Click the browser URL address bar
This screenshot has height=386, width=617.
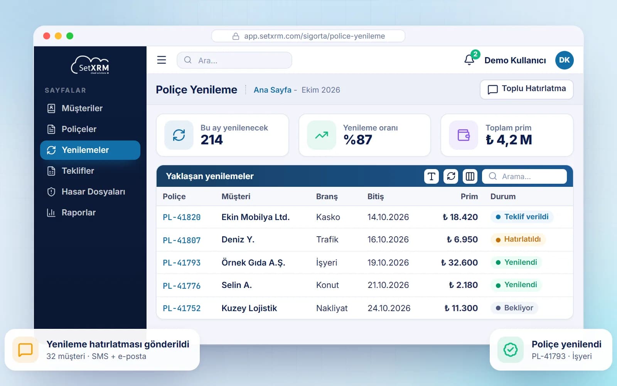point(308,36)
